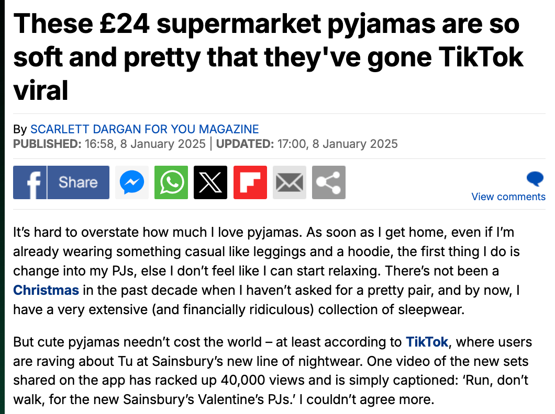Click the word 'By' before author name
Viewport: 555px width, 414px height.
[x=20, y=129]
